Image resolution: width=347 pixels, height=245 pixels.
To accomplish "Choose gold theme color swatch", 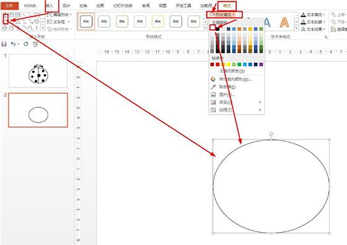I will 250,28.
